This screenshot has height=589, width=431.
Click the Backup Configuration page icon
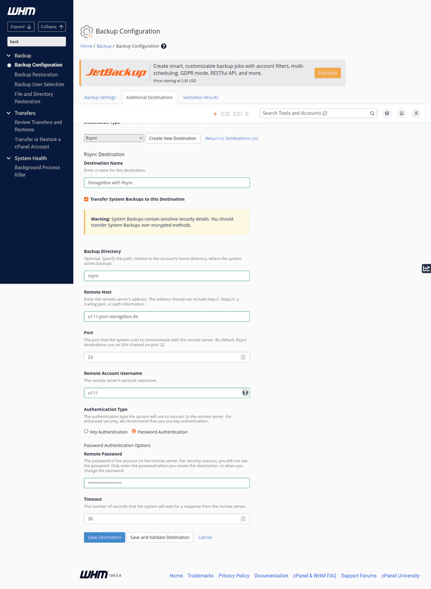coord(86,31)
